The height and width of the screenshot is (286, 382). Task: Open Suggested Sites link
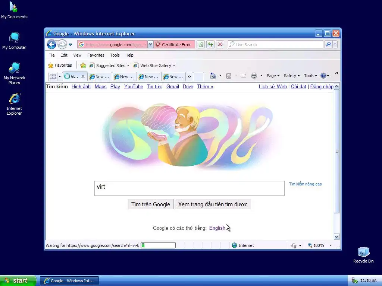(109, 66)
